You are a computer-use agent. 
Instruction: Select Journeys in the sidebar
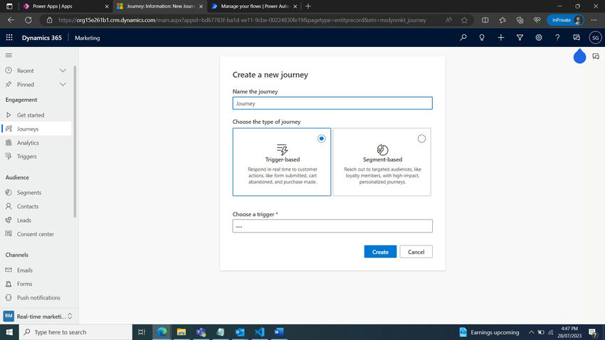[x=36, y=129]
